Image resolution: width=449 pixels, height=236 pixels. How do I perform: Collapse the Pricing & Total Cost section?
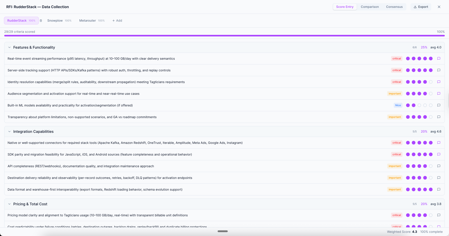pyautogui.click(x=9, y=204)
